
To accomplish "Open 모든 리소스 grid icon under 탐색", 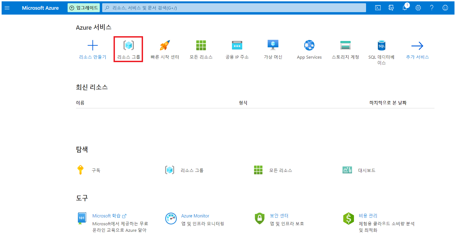I will [258, 170].
